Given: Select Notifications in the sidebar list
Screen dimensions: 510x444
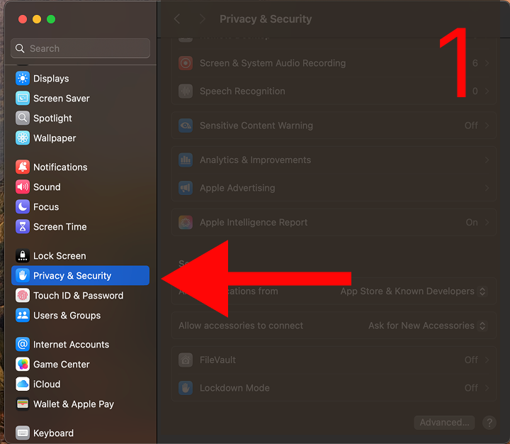Looking at the screenshot, I should point(80,167).
